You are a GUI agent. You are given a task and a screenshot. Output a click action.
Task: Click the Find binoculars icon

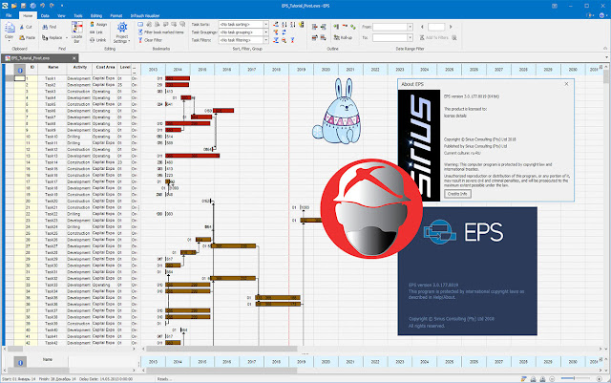[45, 27]
